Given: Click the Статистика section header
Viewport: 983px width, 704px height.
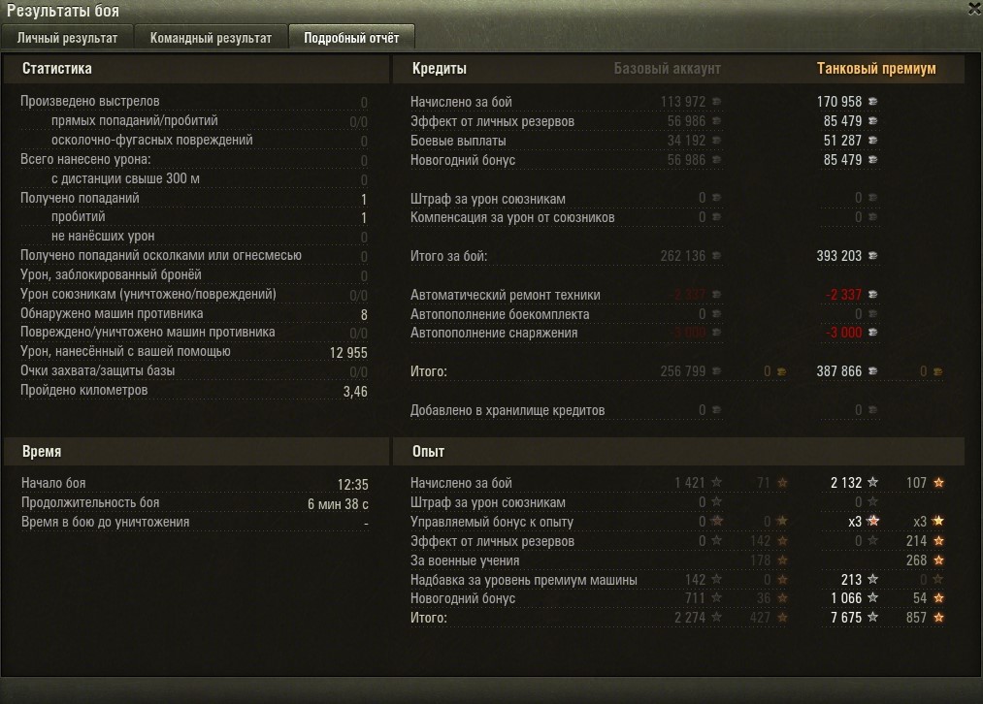Looking at the screenshot, I should click(57, 68).
